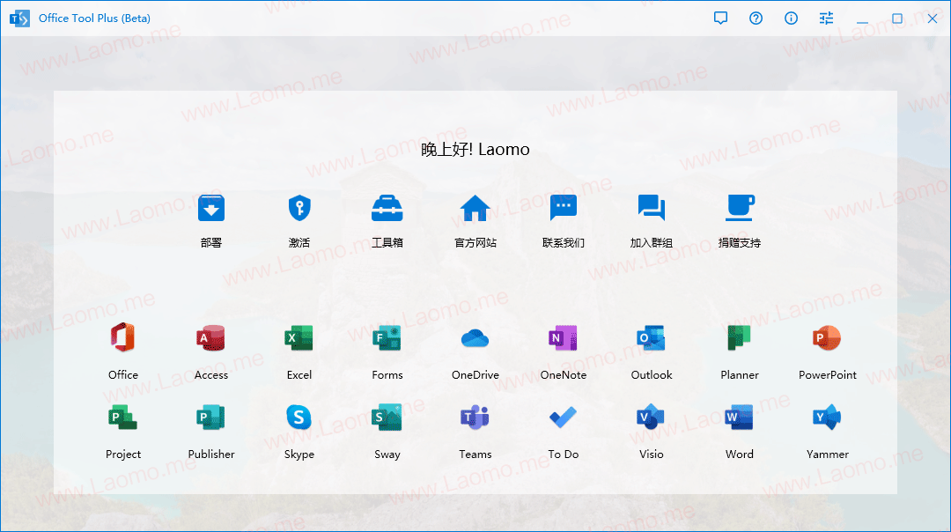The image size is (951, 532).
Task: Launch the Word app icon
Action: 740,417
